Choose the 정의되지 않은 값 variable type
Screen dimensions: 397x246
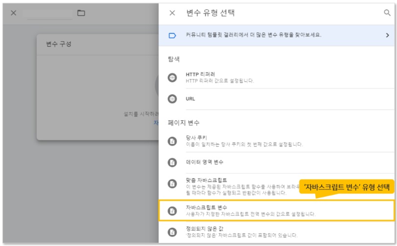coord(277,232)
